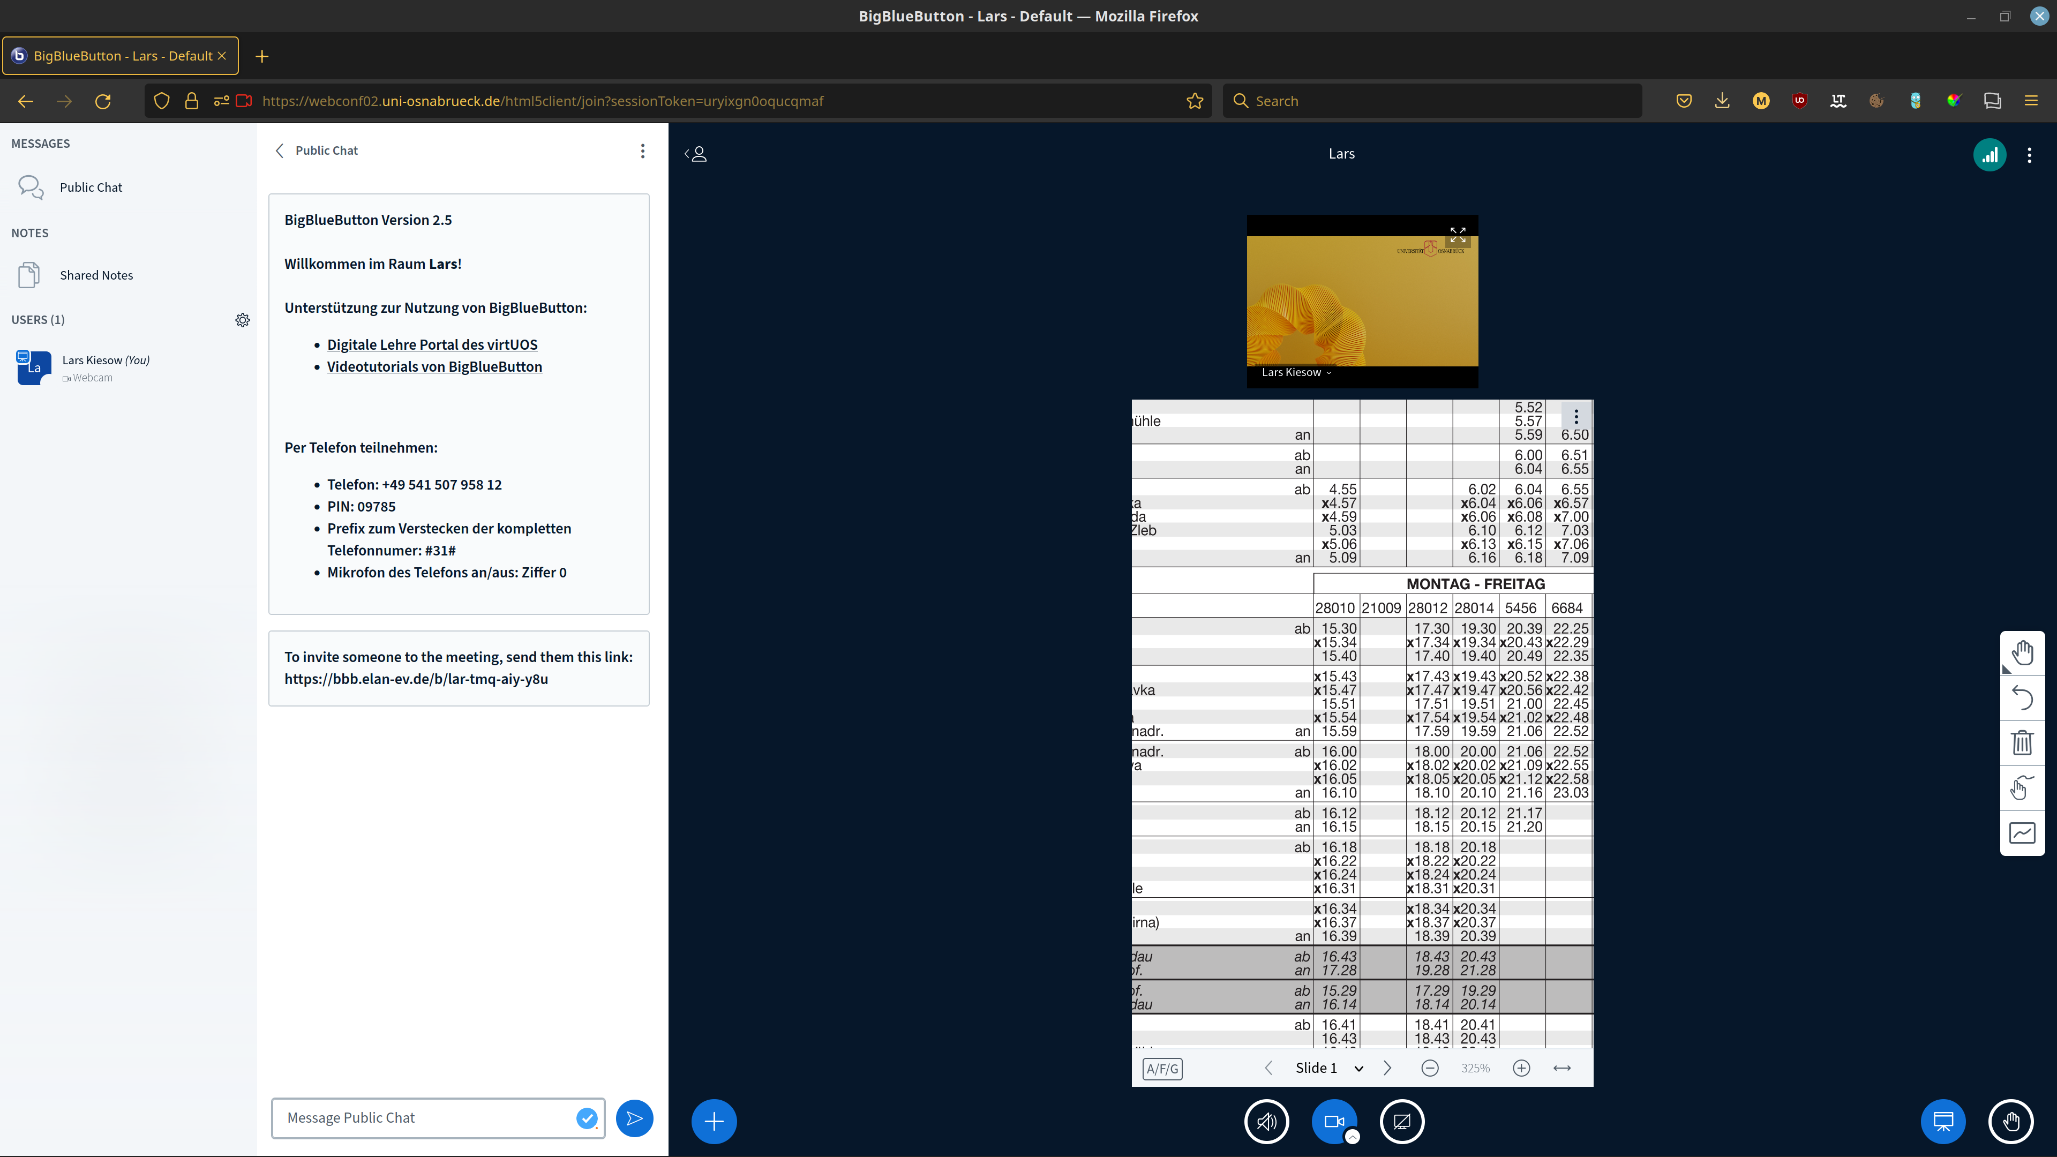Viewport: 2057px width, 1157px height.
Task: Mute the microphone with the speaker button
Action: (x=1266, y=1121)
